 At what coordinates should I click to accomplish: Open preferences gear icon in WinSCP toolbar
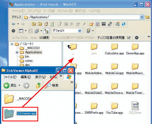pos(13,31)
